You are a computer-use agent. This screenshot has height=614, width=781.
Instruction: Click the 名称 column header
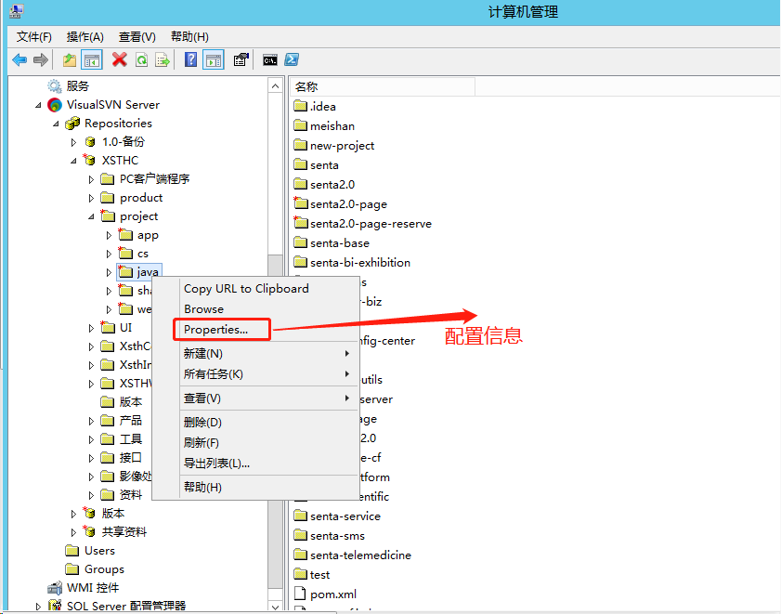click(383, 86)
